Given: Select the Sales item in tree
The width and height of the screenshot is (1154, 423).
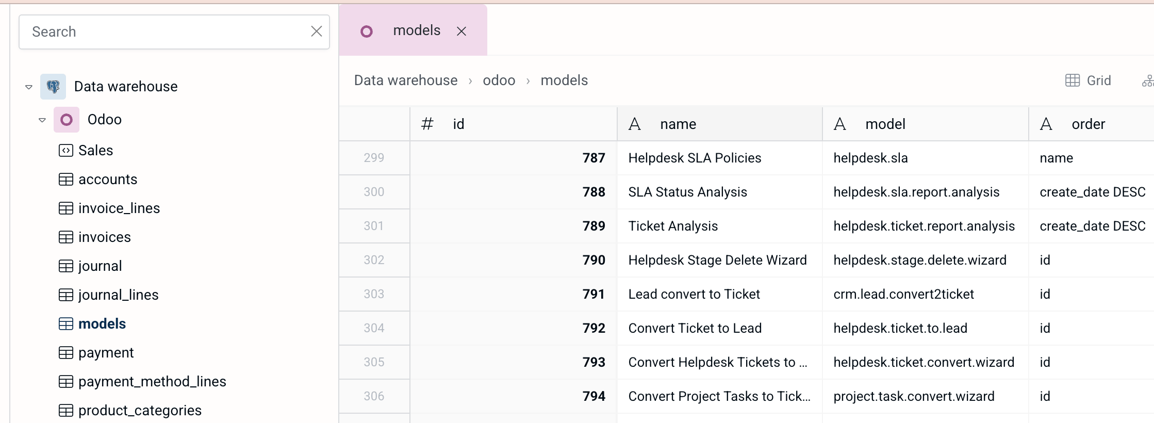Looking at the screenshot, I should (95, 151).
